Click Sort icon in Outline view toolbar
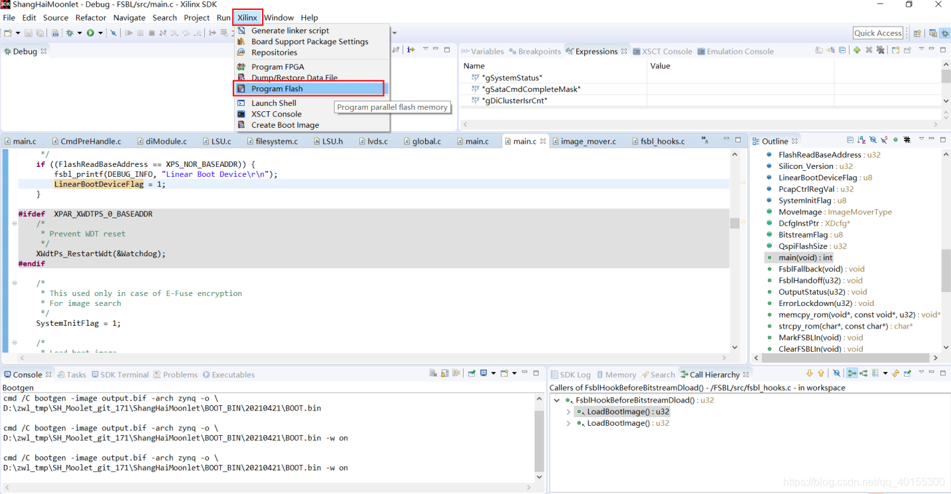 861,140
